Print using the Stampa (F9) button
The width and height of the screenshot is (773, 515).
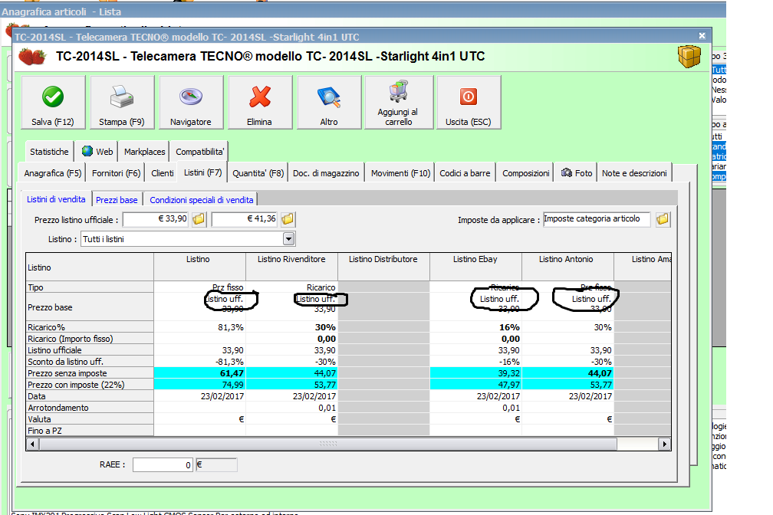coord(122,103)
